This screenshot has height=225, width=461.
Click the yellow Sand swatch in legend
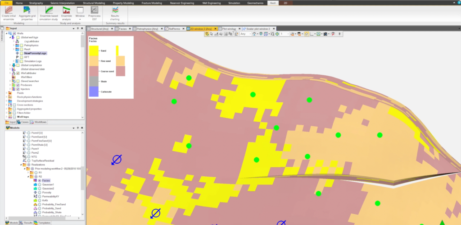tap(95, 50)
